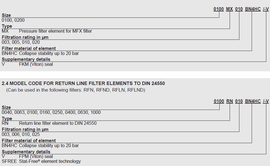This screenshot has width=270, height=166.
Task: Click "Return line filter element to DIN 24550" description
Action: [x=58, y=123]
